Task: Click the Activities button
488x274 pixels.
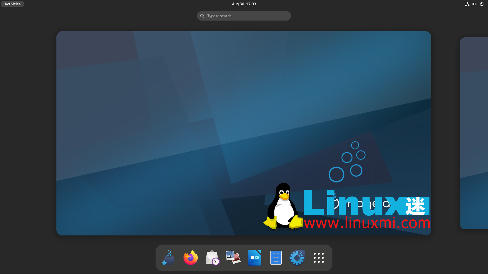Action: [12, 4]
